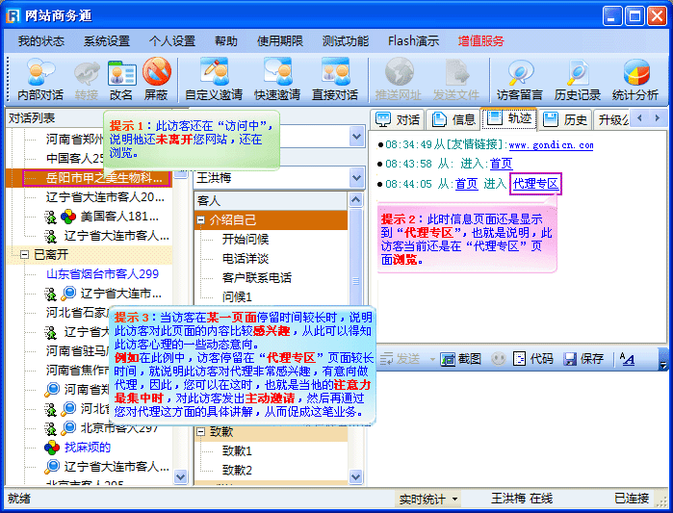Switch to the 信息 tab

[453, 120]
